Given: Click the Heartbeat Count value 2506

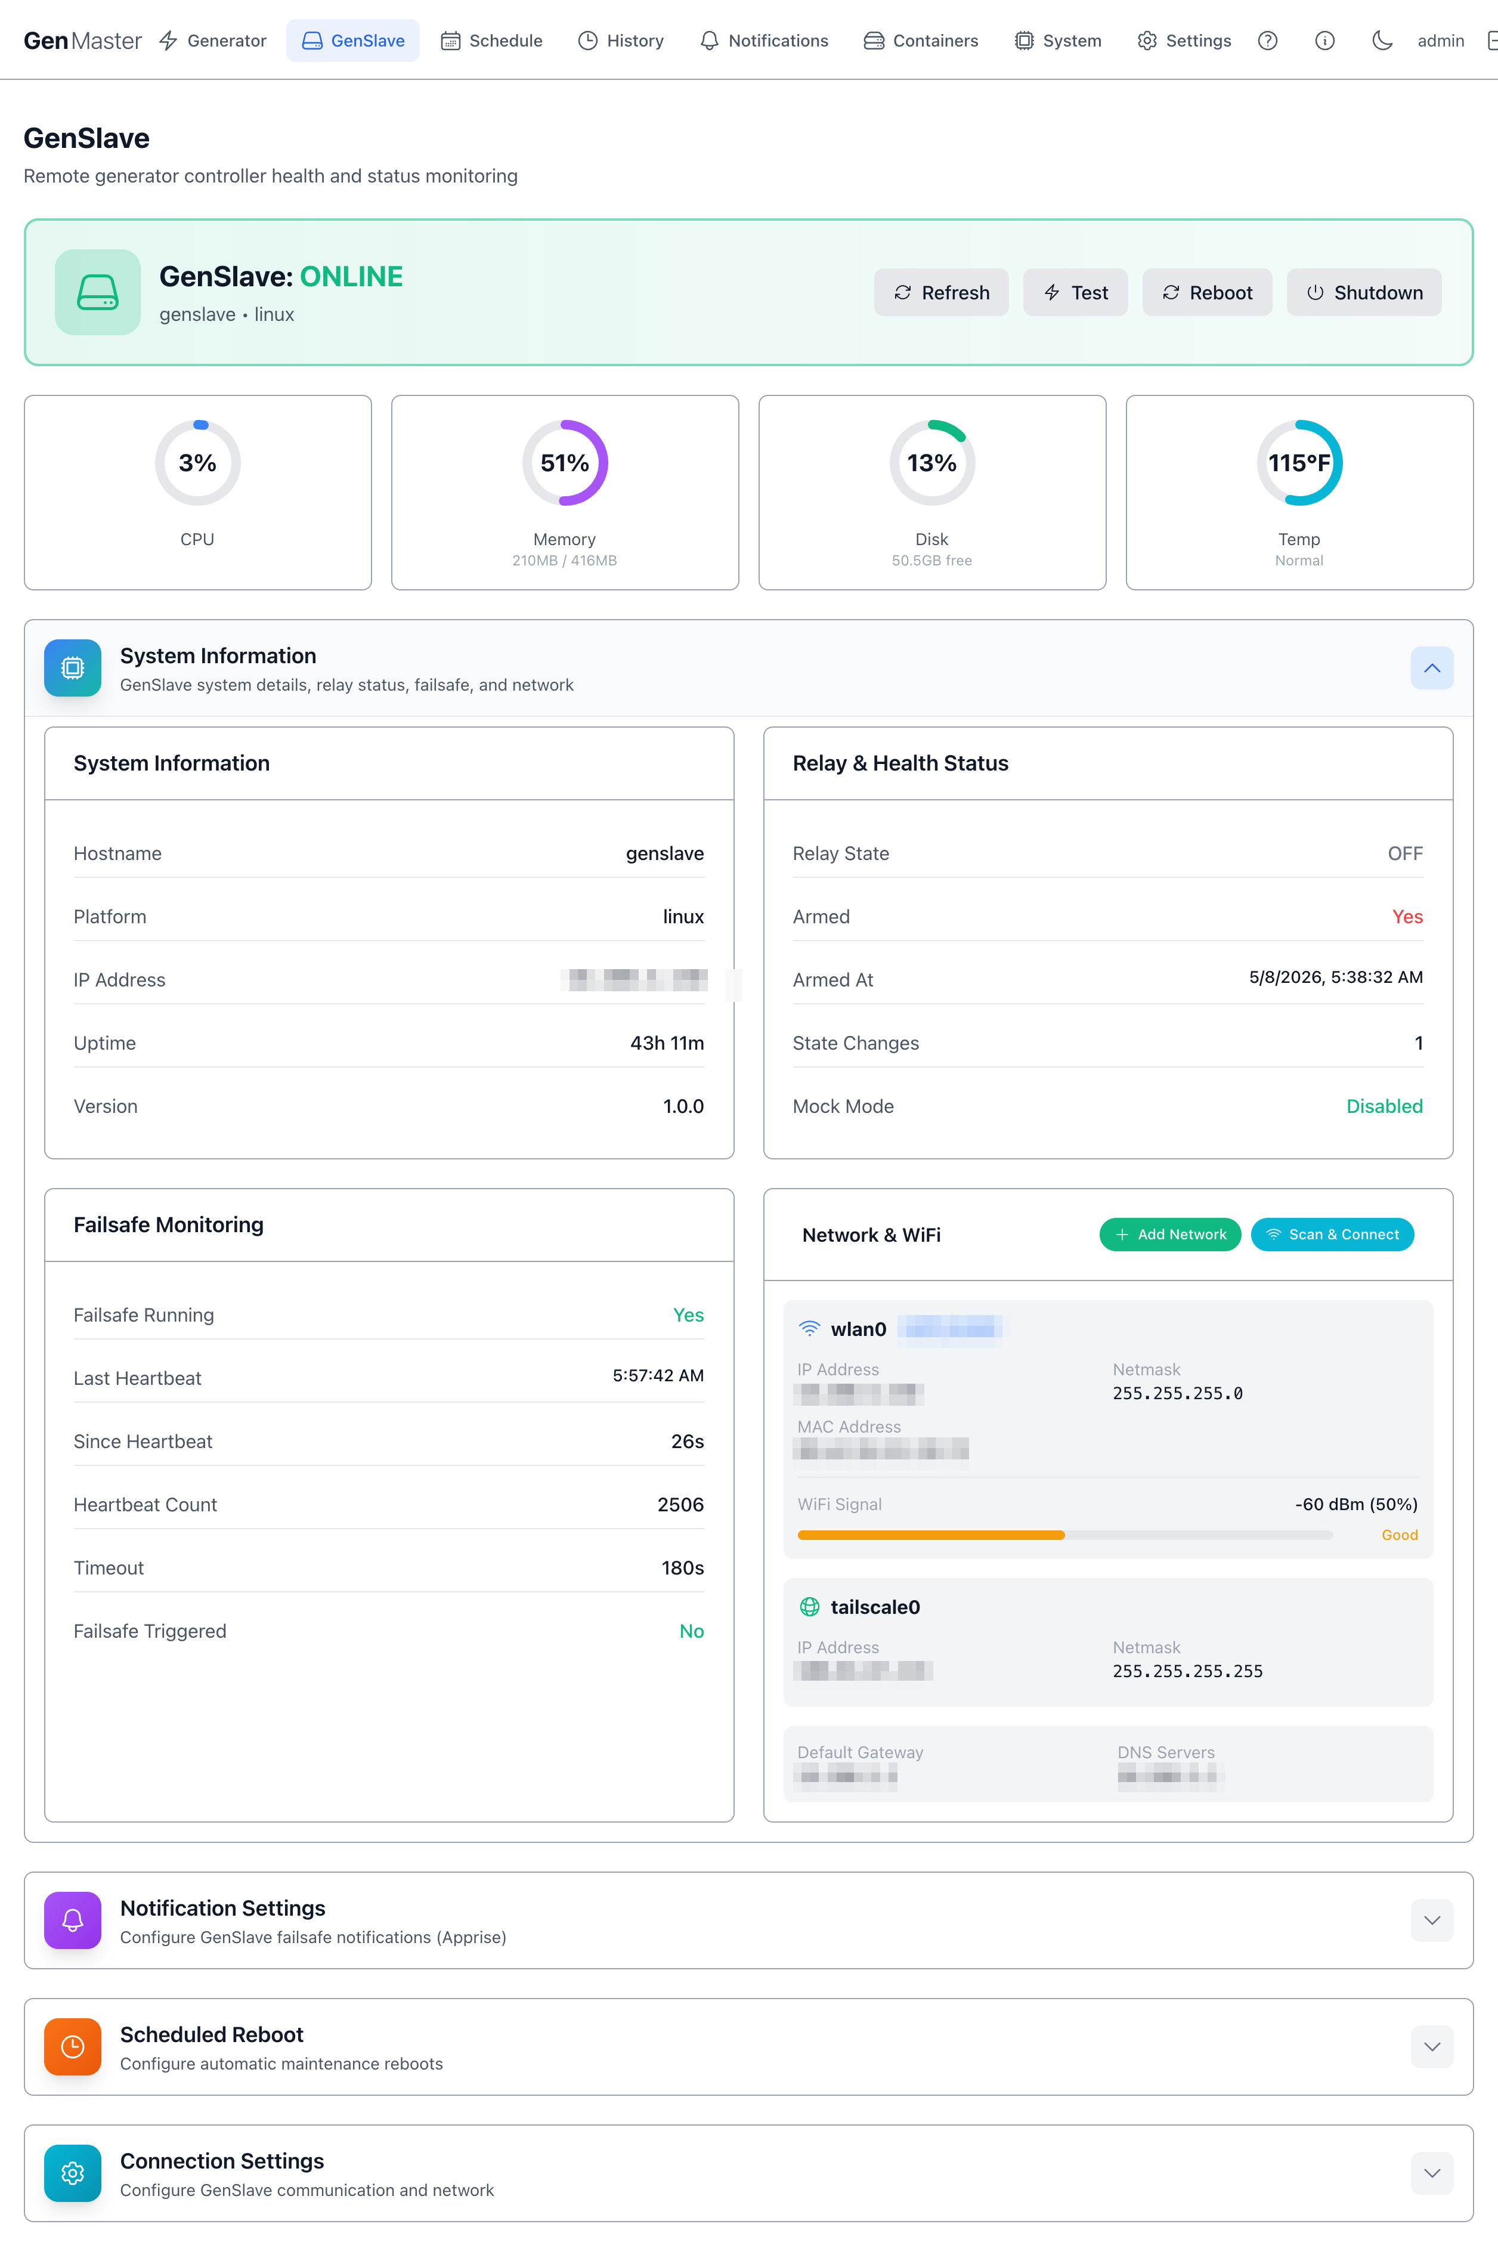Looking at the screenshot, I should point(680,1504).
